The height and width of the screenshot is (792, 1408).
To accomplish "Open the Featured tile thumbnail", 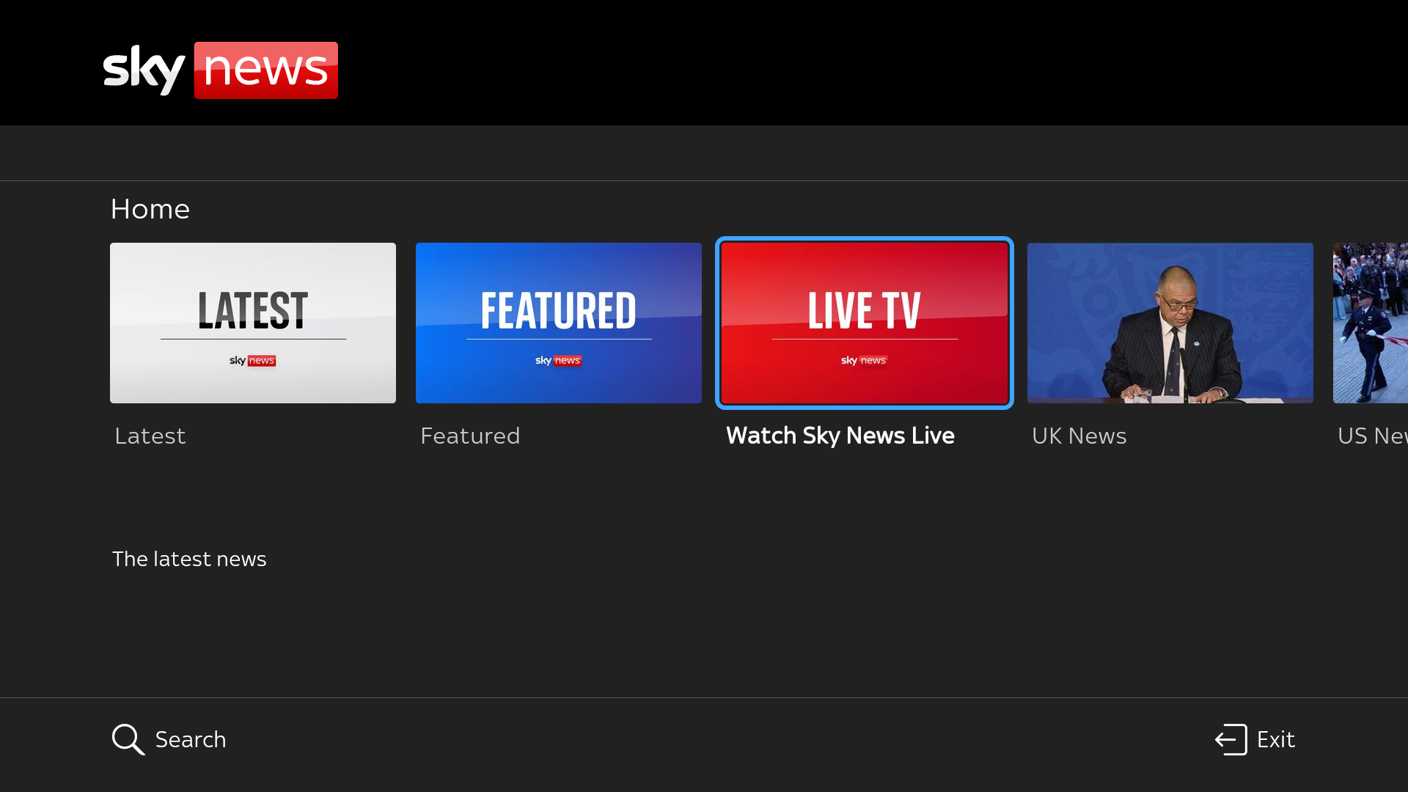I will click(x=558, y=323).
